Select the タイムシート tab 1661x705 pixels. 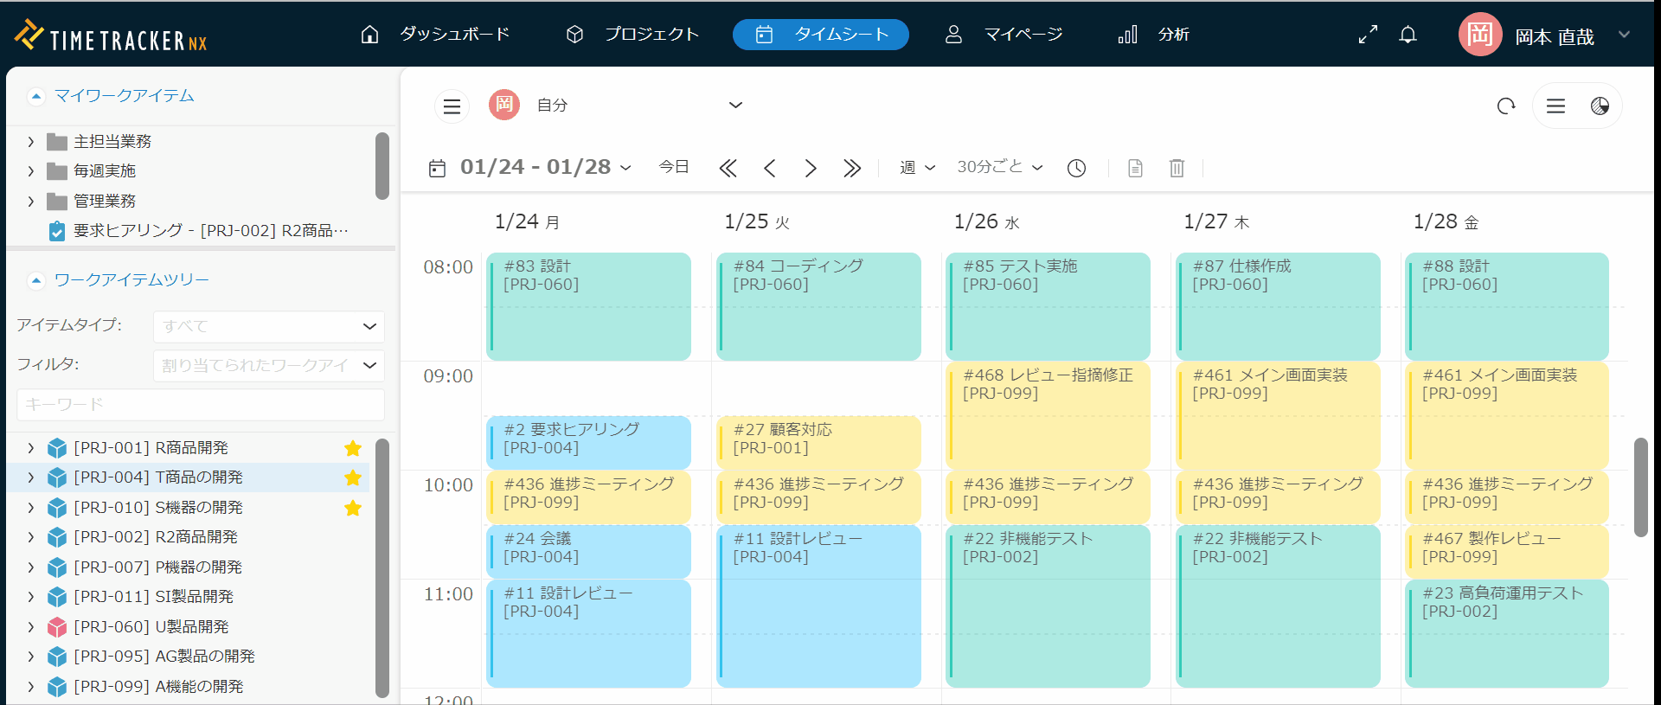pos(821,35)
